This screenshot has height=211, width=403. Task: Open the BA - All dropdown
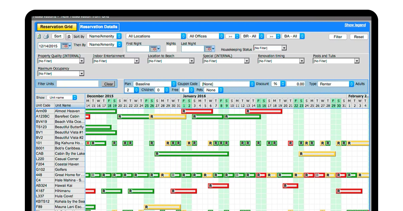coord(293,36)
